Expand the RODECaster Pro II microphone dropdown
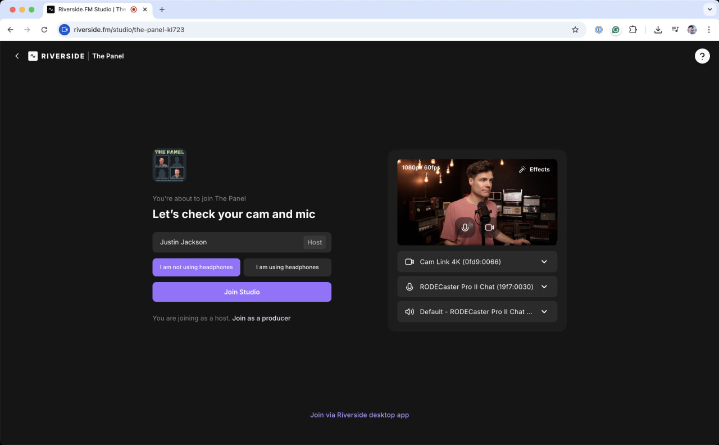Image resolution: width=719 pixels, height=445 pixels. point(477,287)
